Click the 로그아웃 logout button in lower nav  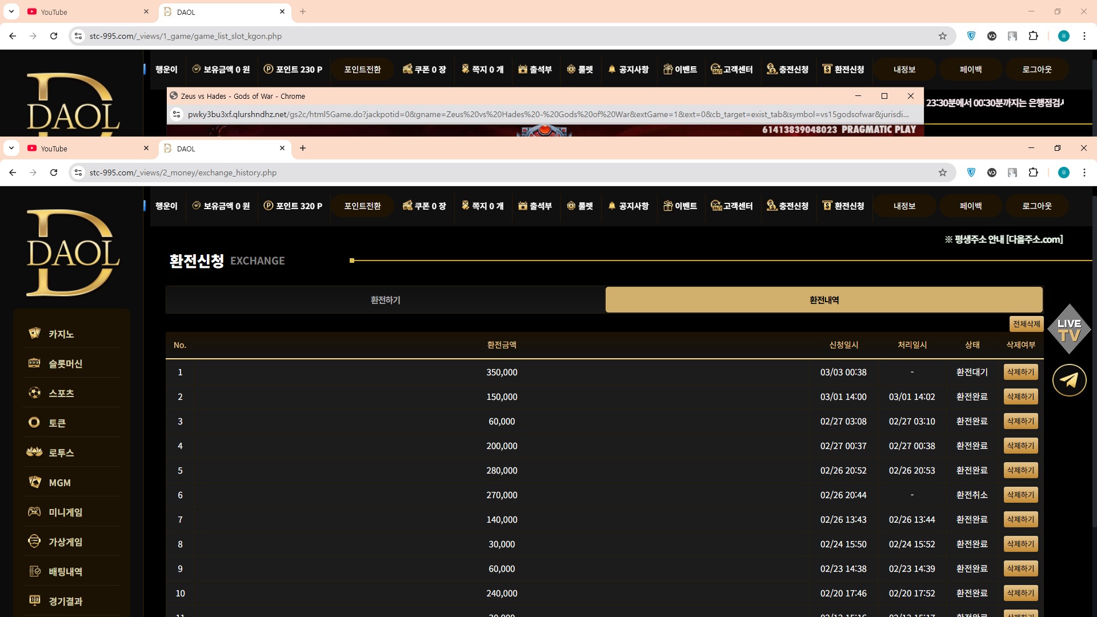click(x=1036, y=206)
